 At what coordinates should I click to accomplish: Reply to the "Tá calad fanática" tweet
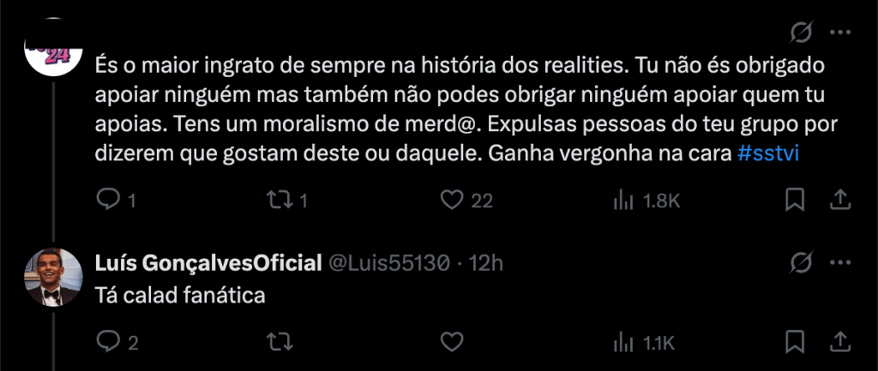[x=106, y=343]
